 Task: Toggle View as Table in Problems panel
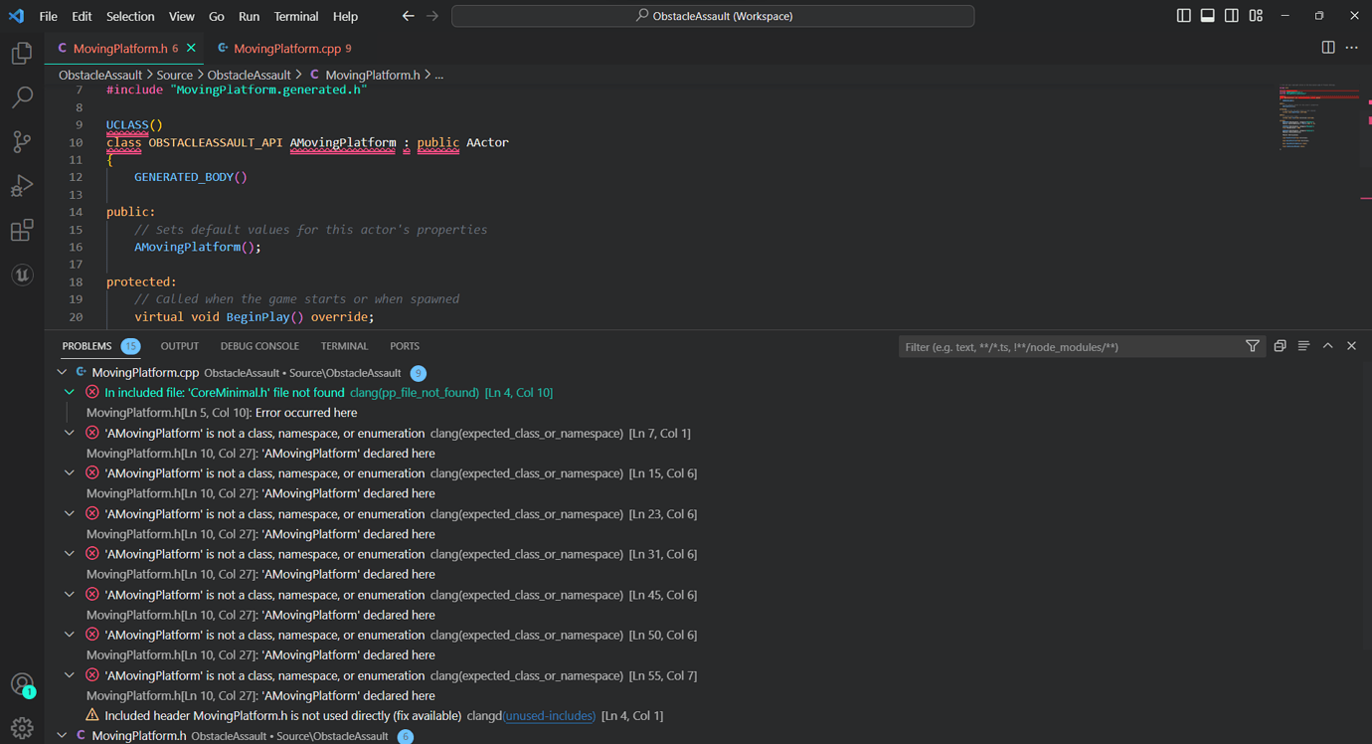[x=1280, y=345]
